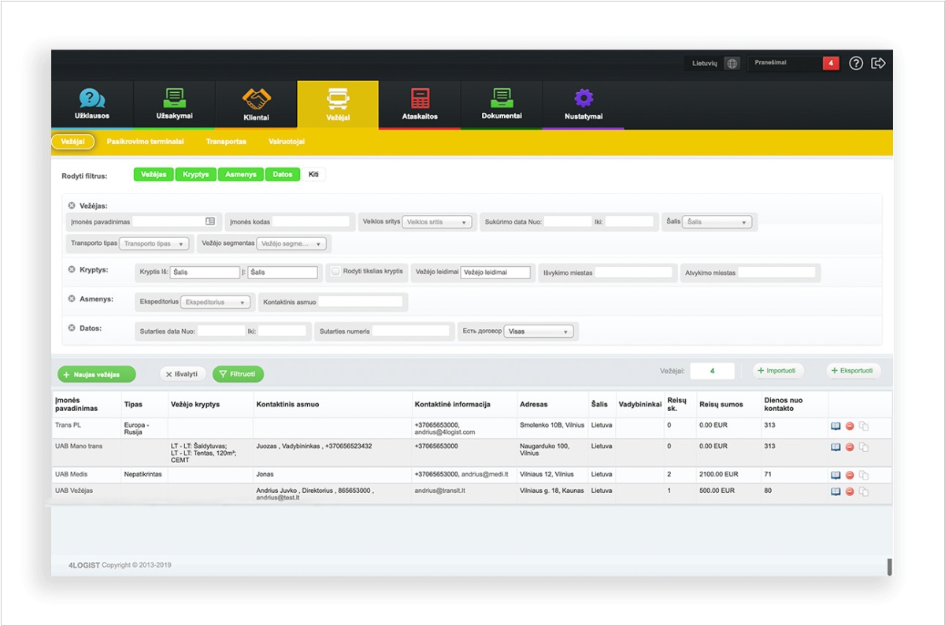Click copy icon for UAB Vežėjas row

(864, 492)
